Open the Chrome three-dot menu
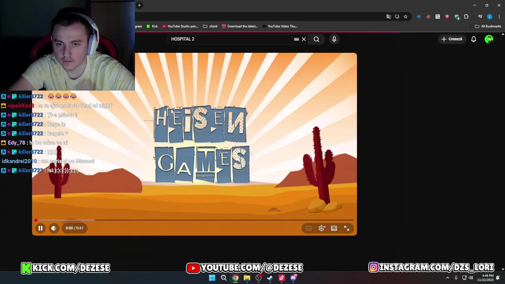This screenshot has width=505, height=284. point(499,17)
